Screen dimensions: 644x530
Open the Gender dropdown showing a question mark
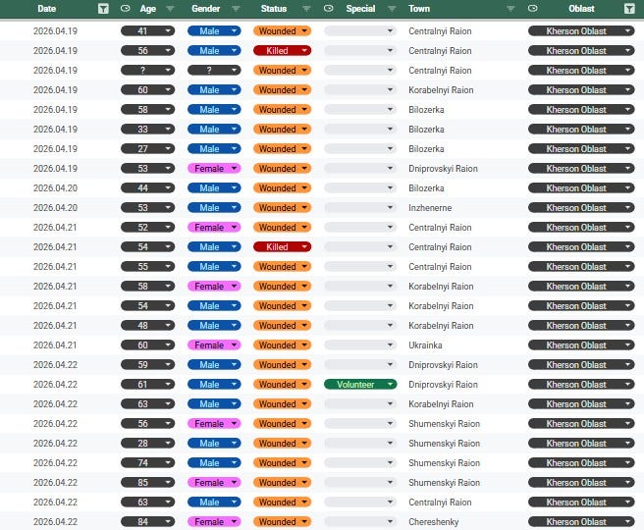click(214, 71)
